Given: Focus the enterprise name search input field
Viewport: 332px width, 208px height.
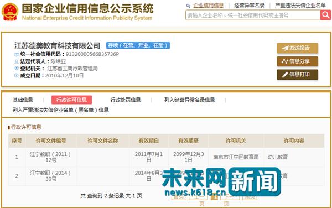Looking at the screenshot, I should coord(253,15).
